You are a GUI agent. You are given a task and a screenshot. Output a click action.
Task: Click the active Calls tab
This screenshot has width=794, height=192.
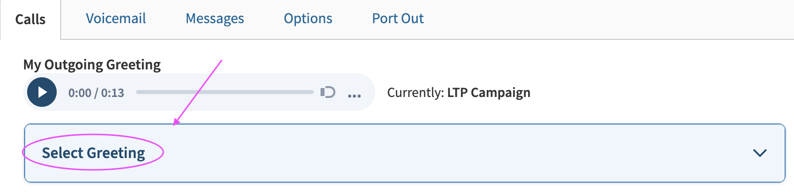tap(30, 20)
